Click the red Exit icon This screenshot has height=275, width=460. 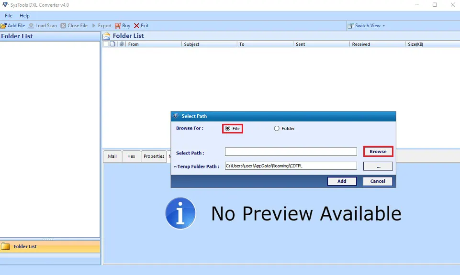point(136,26)
